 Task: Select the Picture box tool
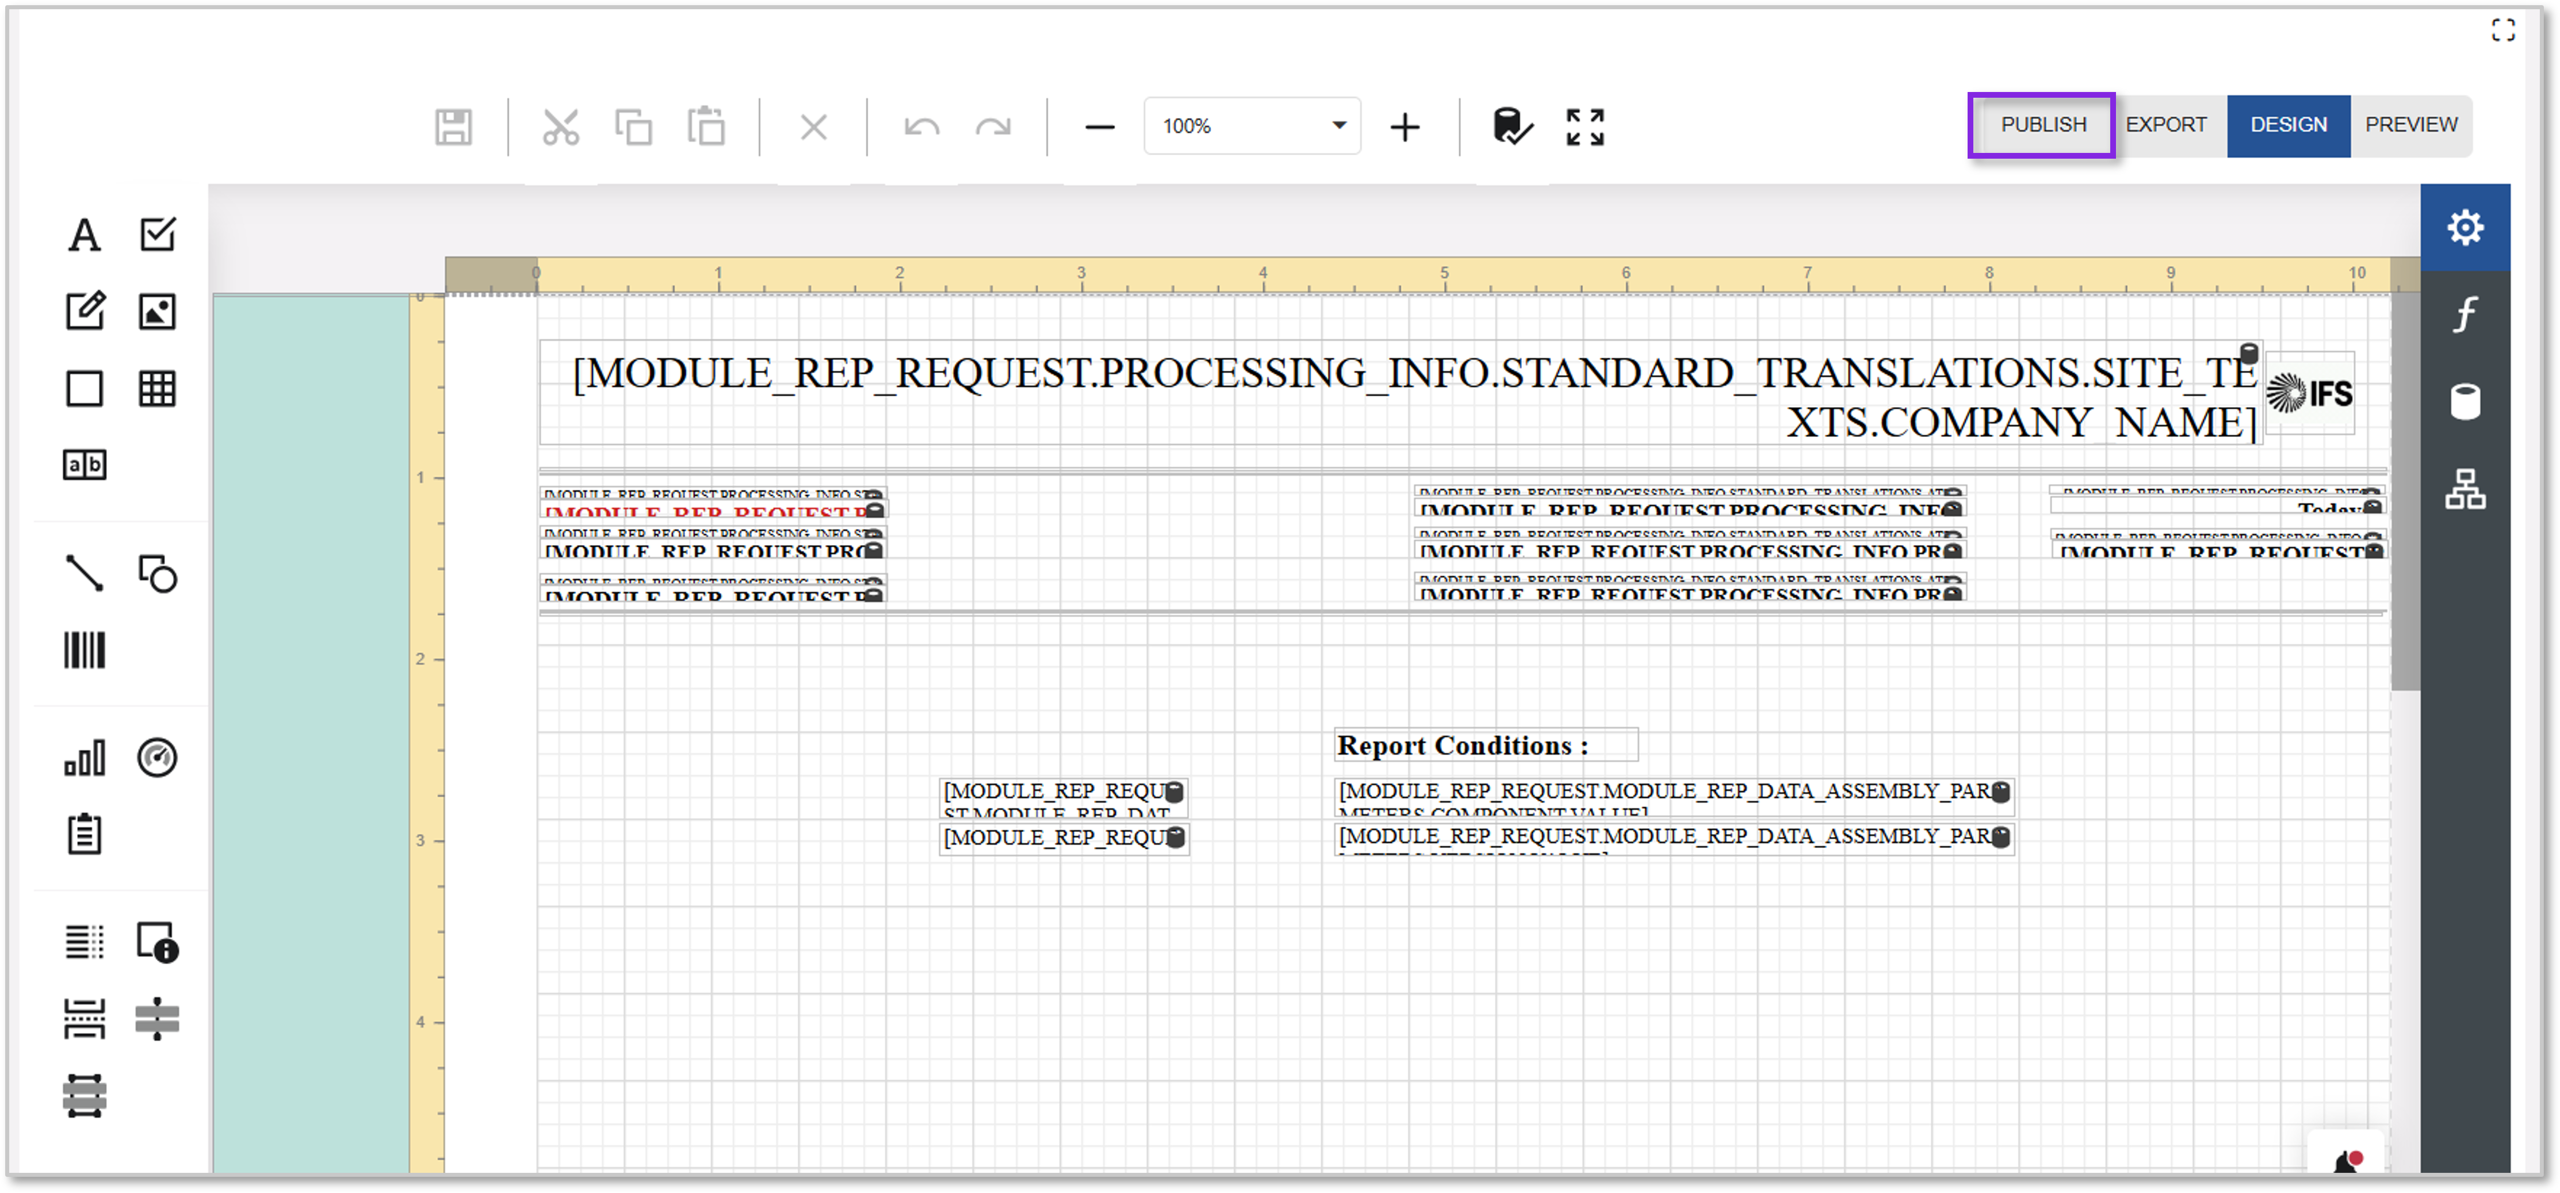(157, 311)
